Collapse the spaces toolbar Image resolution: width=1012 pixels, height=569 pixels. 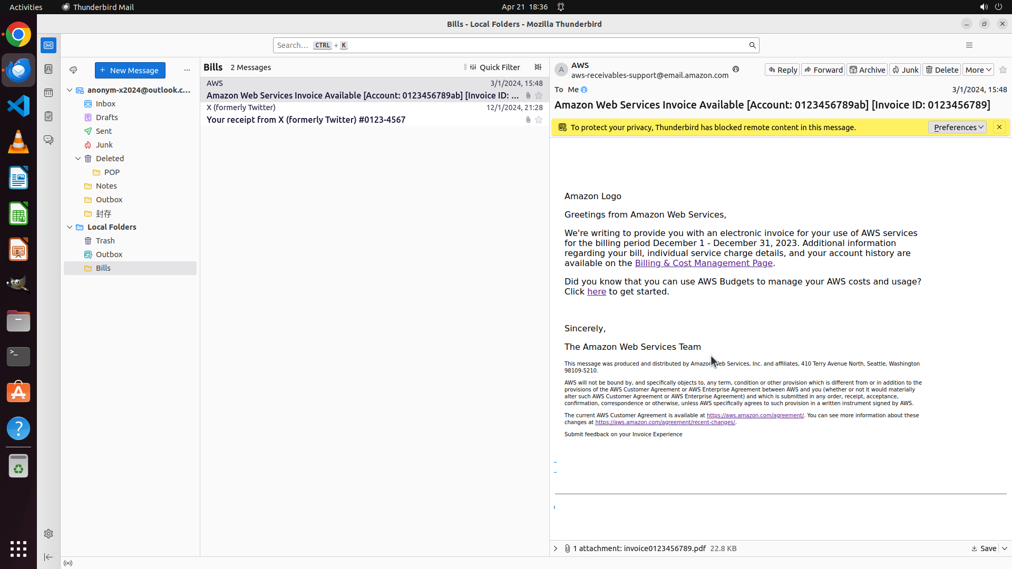pos(48,557)
